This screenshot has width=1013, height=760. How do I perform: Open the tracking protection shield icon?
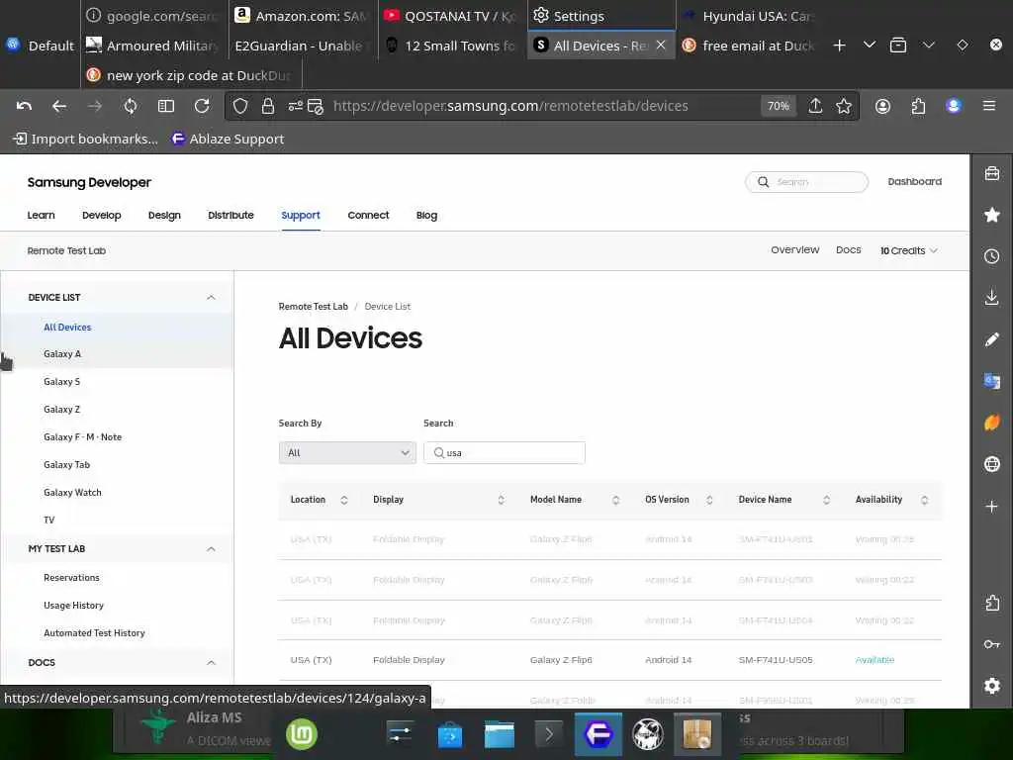click(240, 106)
